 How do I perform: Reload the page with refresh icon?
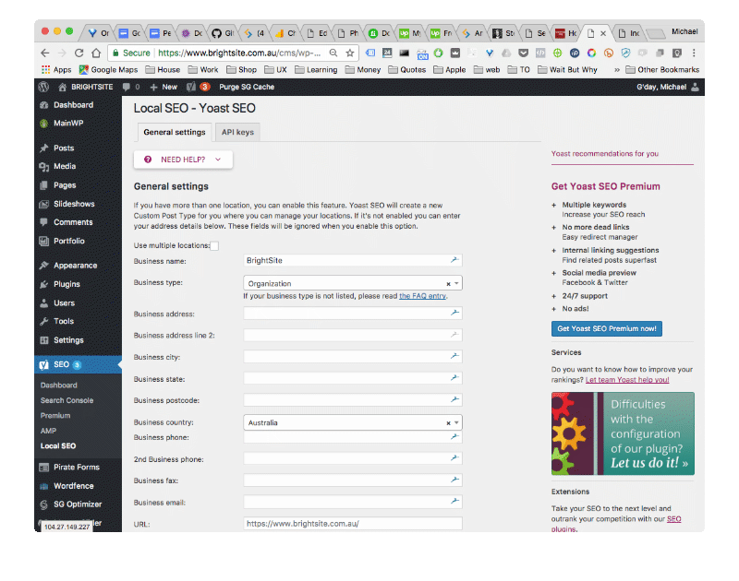[x=79, y=53]
